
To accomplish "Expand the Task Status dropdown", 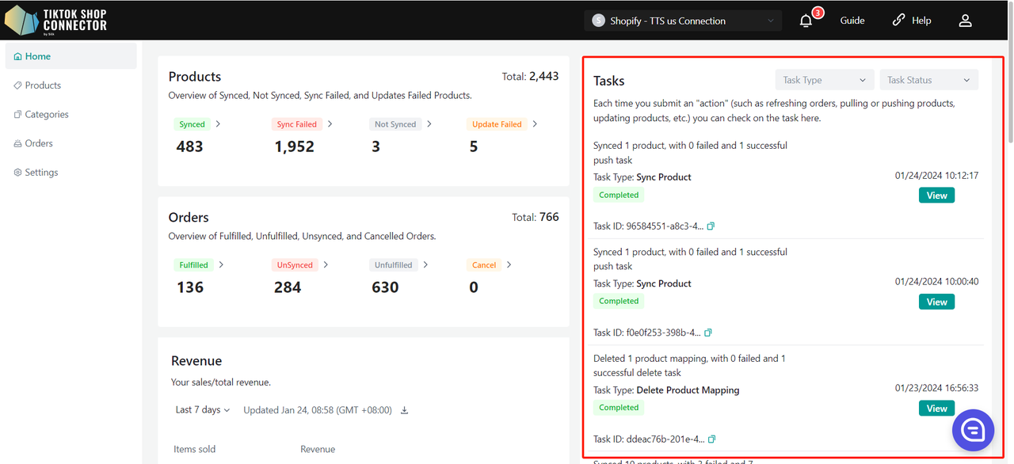I will pos(928,80).
